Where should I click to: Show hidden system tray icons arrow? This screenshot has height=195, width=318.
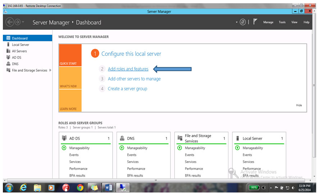271,188
